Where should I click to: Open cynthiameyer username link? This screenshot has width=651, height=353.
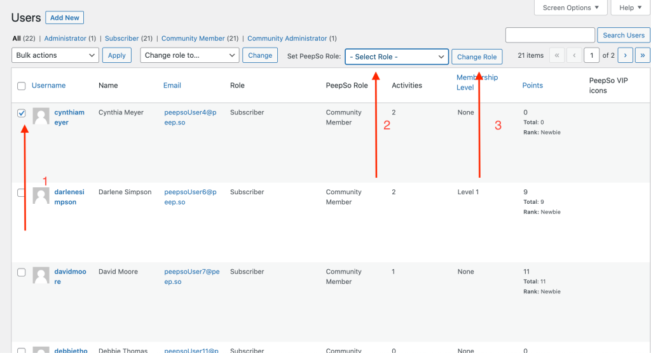coord(69,117)
